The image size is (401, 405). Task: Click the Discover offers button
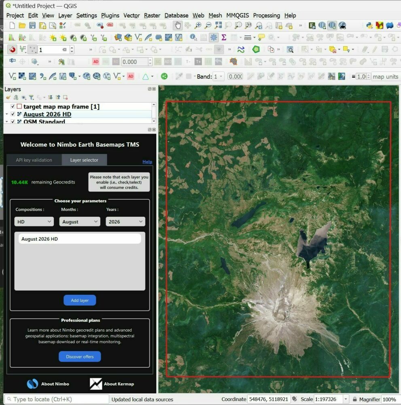point(80,356)
